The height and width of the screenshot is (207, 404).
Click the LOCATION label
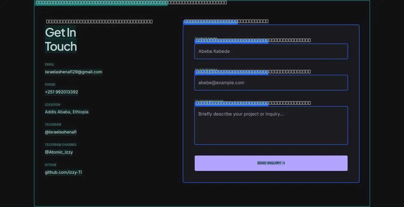pyautogui.click(x=52, y=105)
